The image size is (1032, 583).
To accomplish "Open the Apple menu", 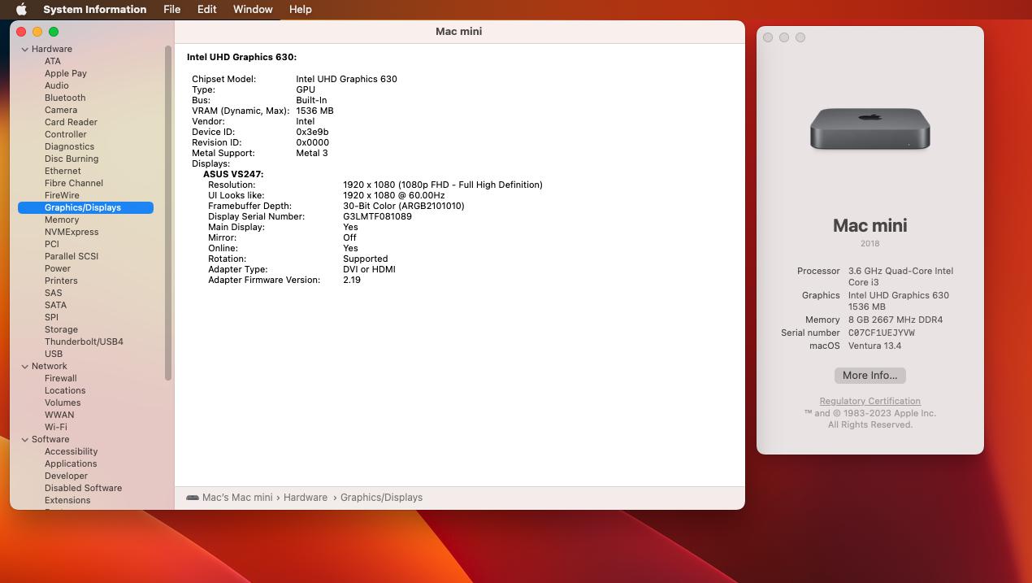I will point(22,10).
